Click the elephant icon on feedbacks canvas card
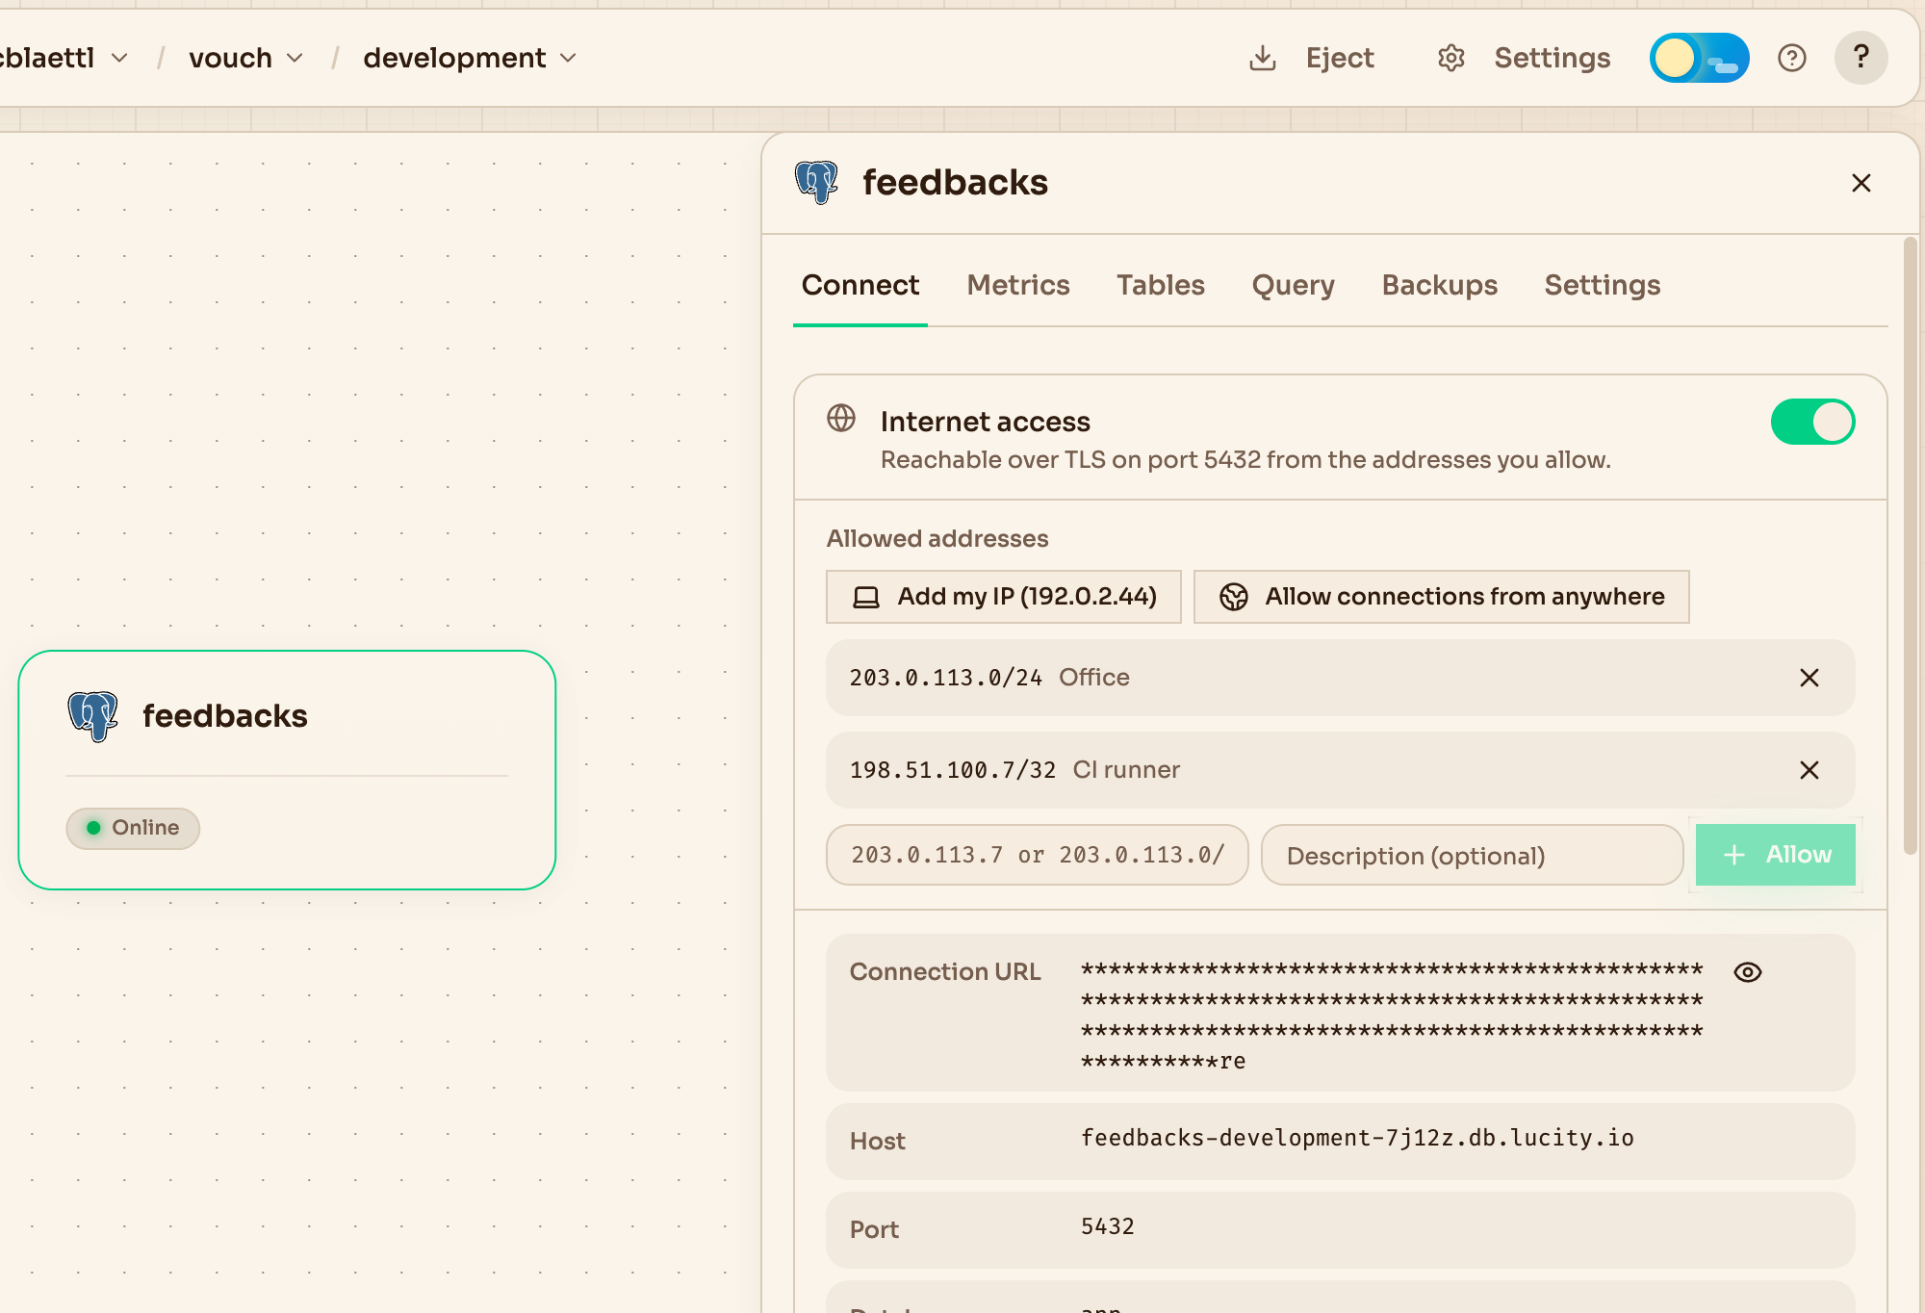1925x1313 pixels. click(x=92, y=716)
